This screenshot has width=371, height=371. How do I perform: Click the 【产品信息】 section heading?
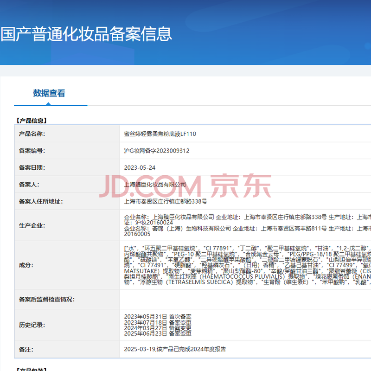click(31, 121)
